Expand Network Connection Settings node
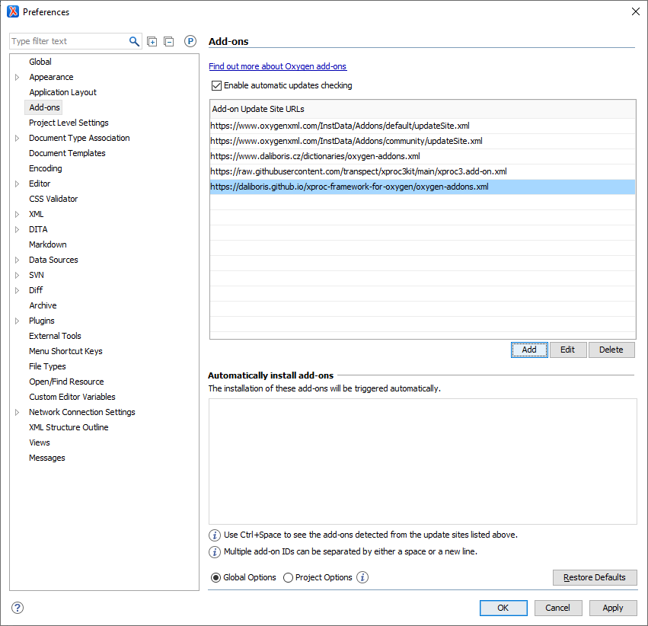648x626 pixels. click(x=17, y=412)
